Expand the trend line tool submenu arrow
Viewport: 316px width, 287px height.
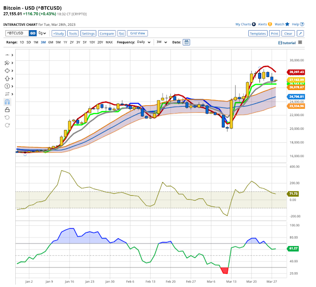(x=12, y=55)
